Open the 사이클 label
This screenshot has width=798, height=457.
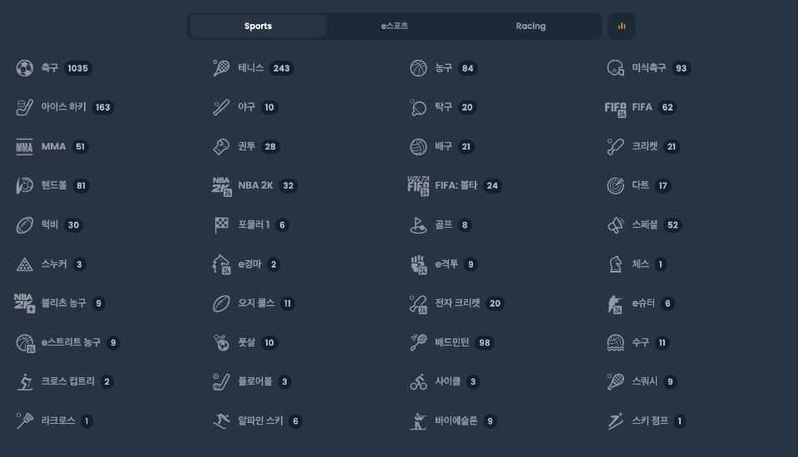[448, 381]
